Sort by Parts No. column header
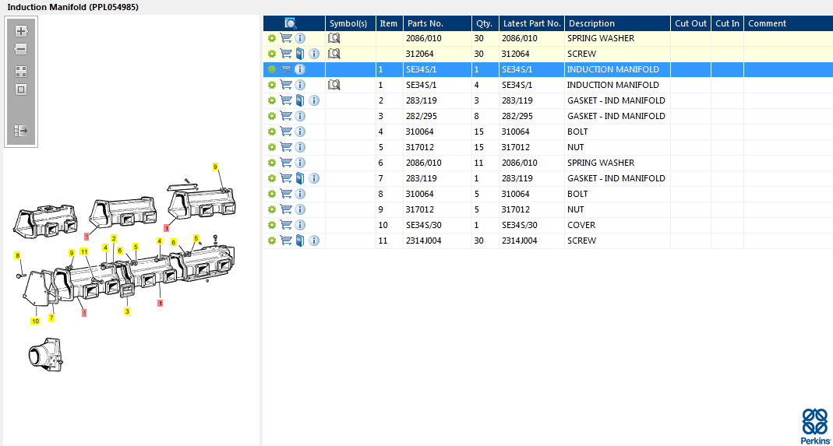 (x=425, y=23)
